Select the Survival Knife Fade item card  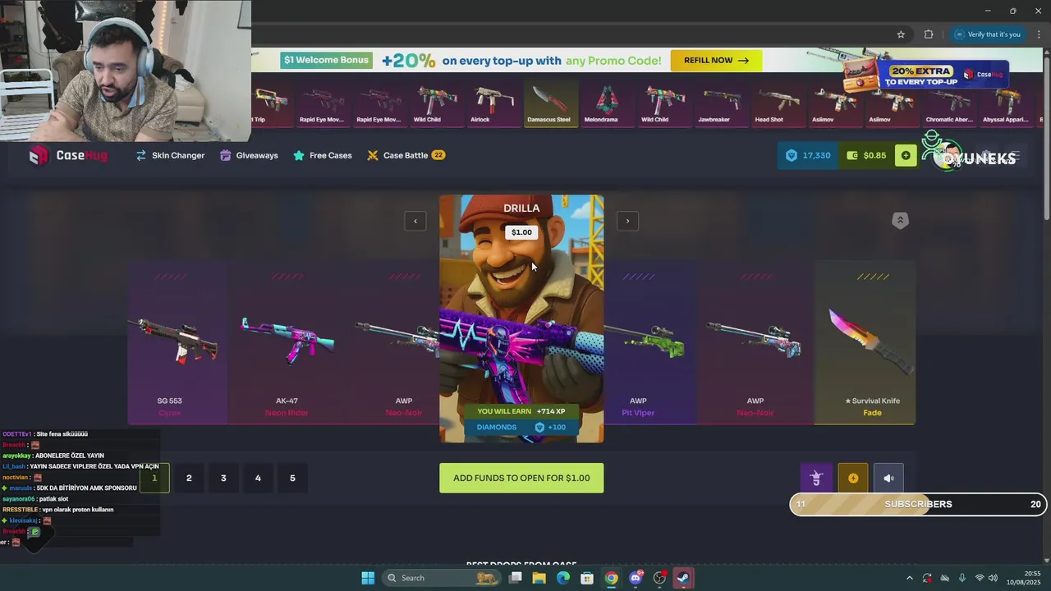coord(865,343)
